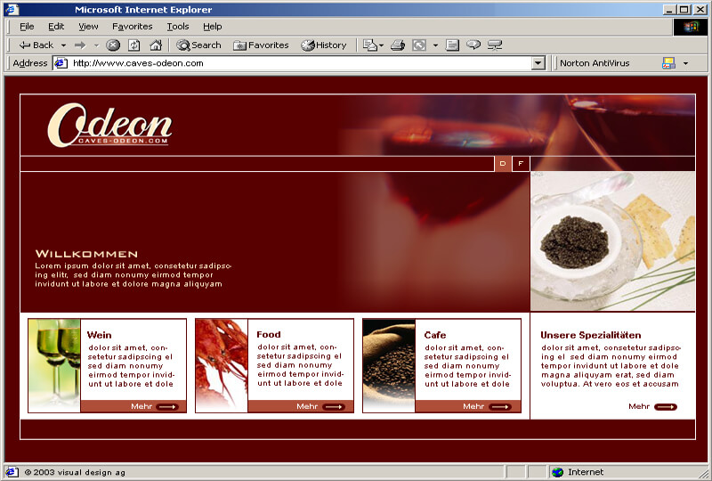The width and height of the screenshot is (712, 481).
Task: Click the Norton AntiVirus toolbar label
Action: [x=595, y=63]
